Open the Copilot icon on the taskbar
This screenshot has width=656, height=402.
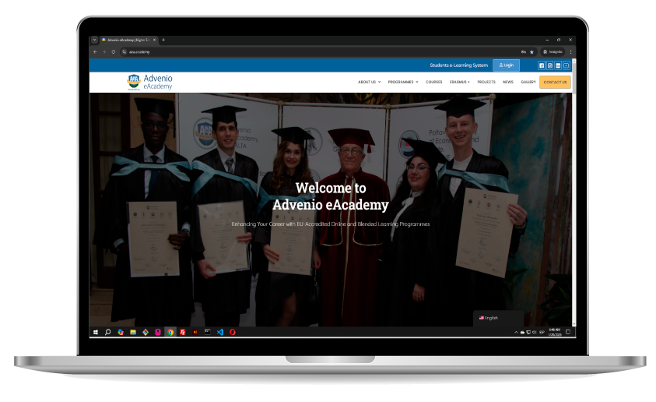tap(121, 332)
